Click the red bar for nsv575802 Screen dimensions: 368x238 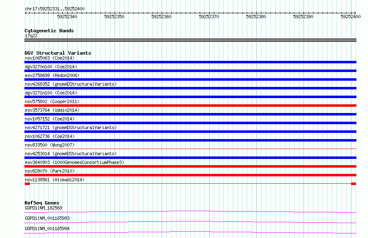click(x=190, y=106)
